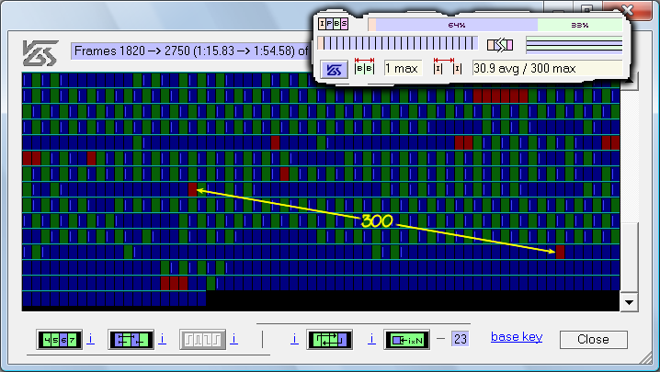Click the grayed-out square wave icon
Screen dimensions: 660x372
coord(202,340)
